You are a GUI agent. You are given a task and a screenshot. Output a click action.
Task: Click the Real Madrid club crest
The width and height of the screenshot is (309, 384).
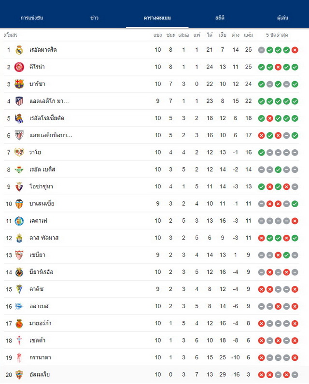click(x=19, y=50)
